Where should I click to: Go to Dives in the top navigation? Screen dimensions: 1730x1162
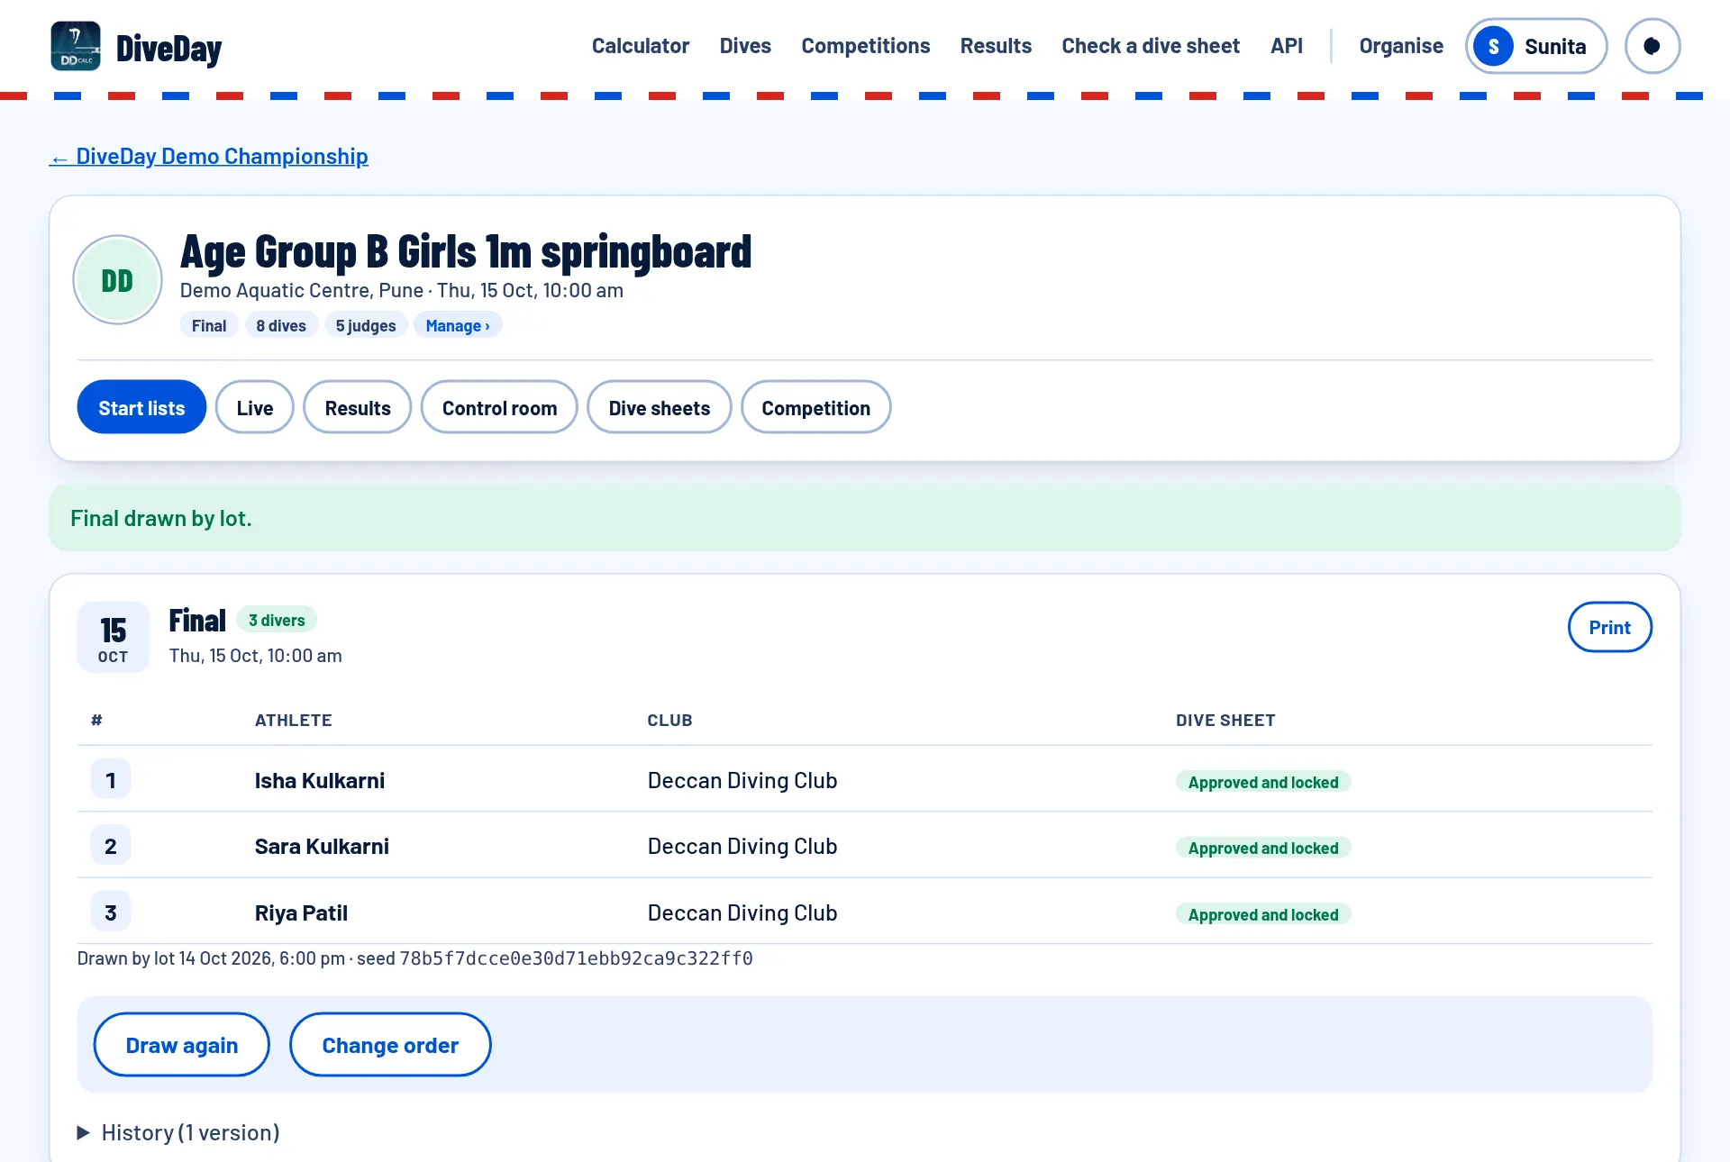(x=745, y=46)
